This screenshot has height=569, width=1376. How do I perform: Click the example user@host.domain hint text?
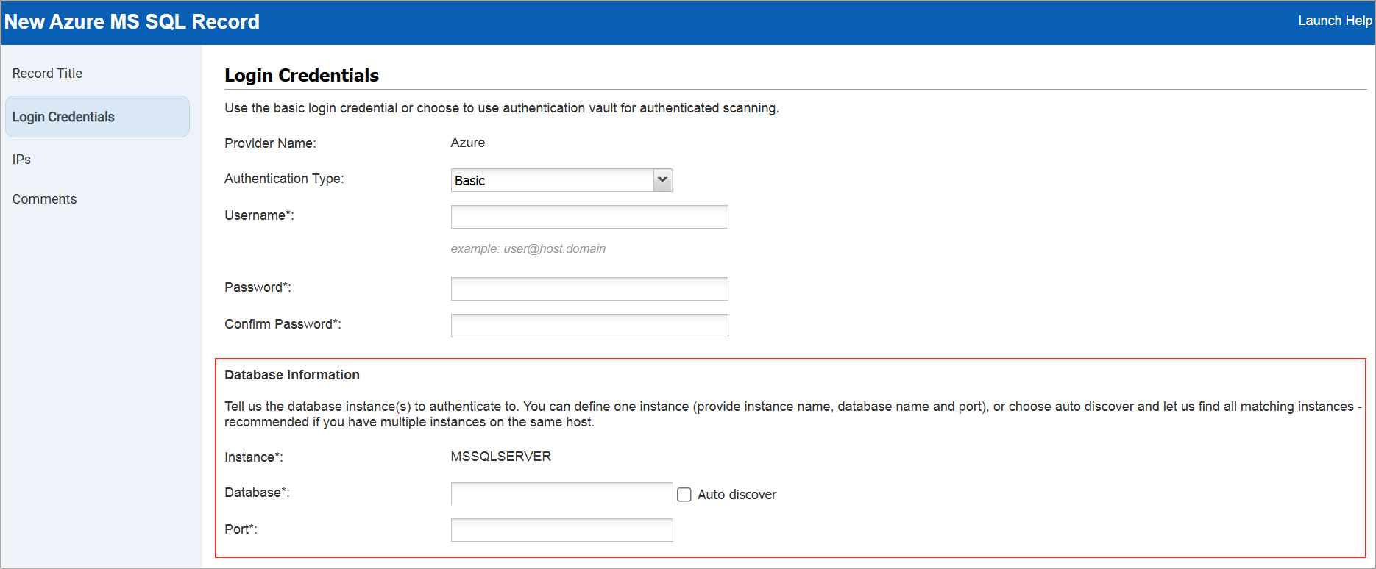coord(528,249)
